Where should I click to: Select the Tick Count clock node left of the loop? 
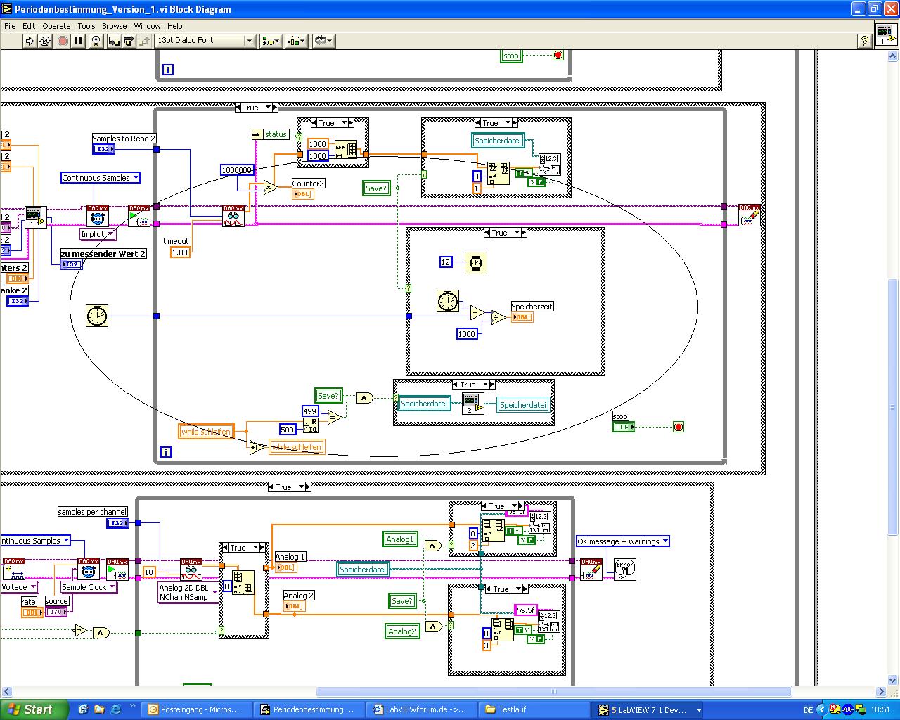97,316
